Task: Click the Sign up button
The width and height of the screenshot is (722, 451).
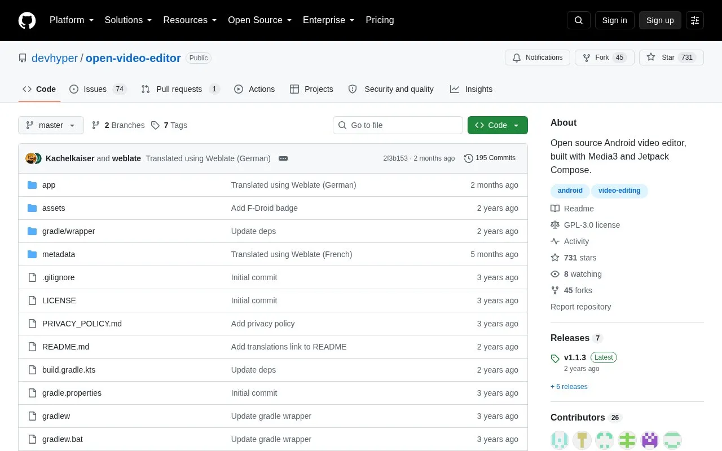Action: (x=660, y=20)
